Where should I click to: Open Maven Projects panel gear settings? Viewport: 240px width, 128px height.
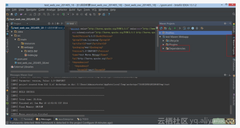pos(225,24)
